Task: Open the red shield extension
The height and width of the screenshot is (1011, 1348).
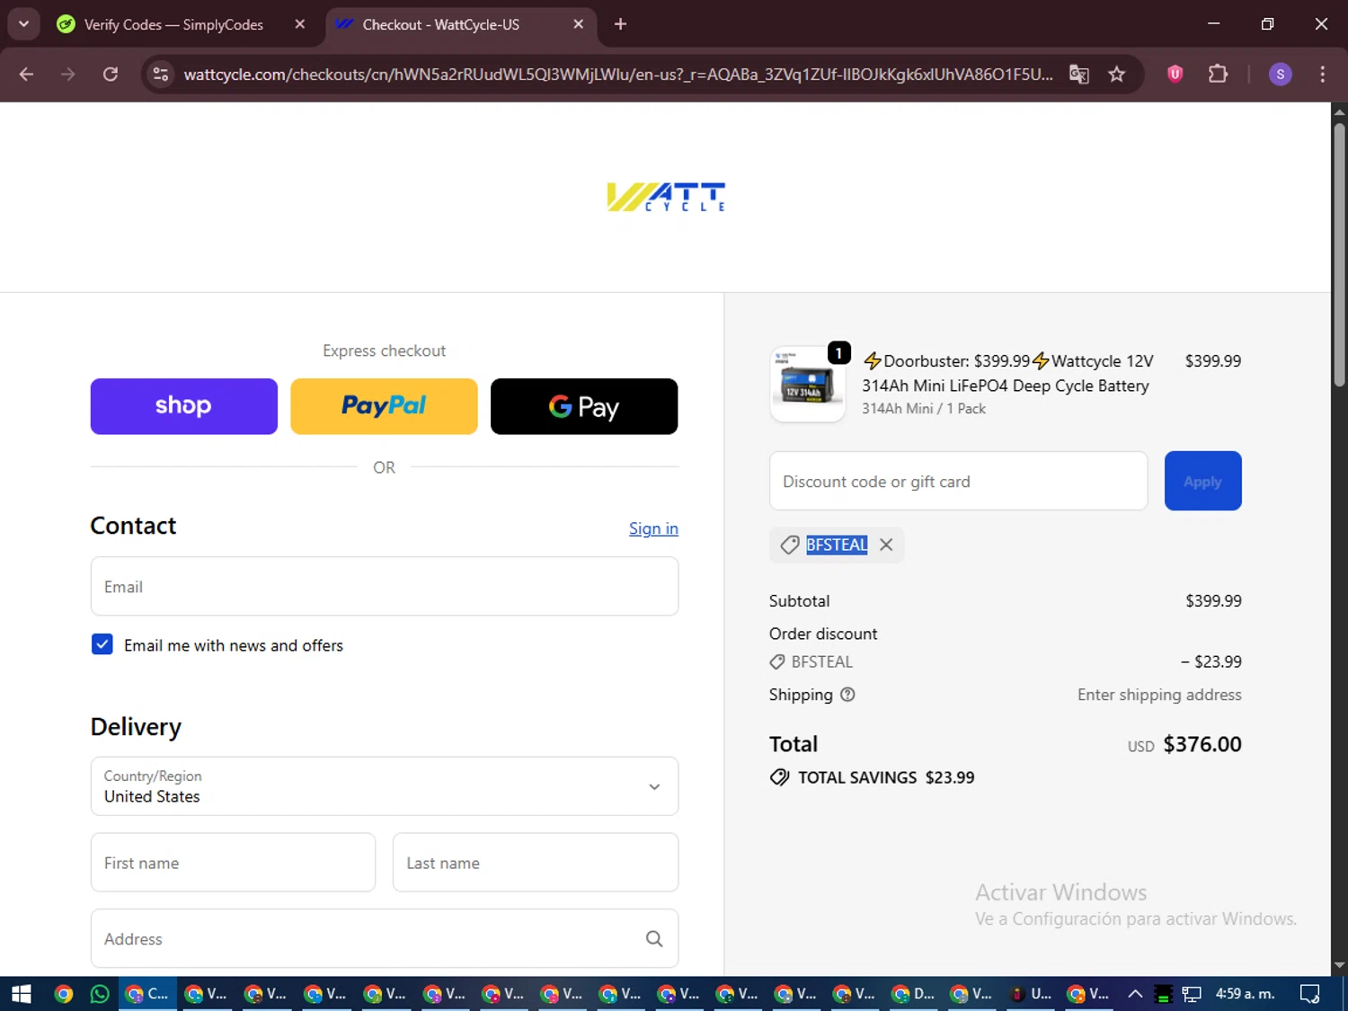Action: click(1175, 75)
